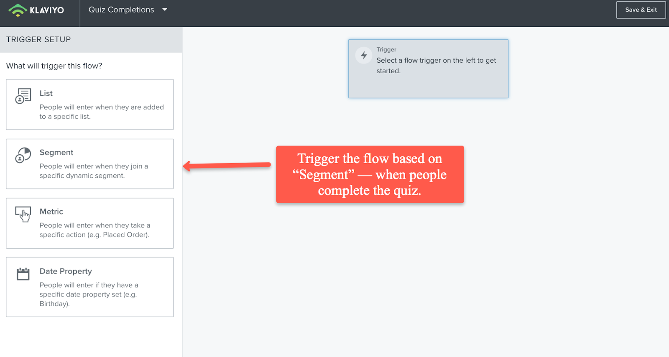Choose the Metric trigger heading

tap(51, 212)
